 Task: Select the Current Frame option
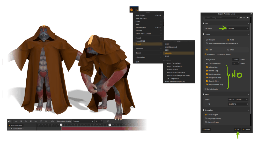[x=206, y=122]
